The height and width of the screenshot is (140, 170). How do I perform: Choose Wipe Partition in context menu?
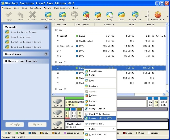click(100, 134)
